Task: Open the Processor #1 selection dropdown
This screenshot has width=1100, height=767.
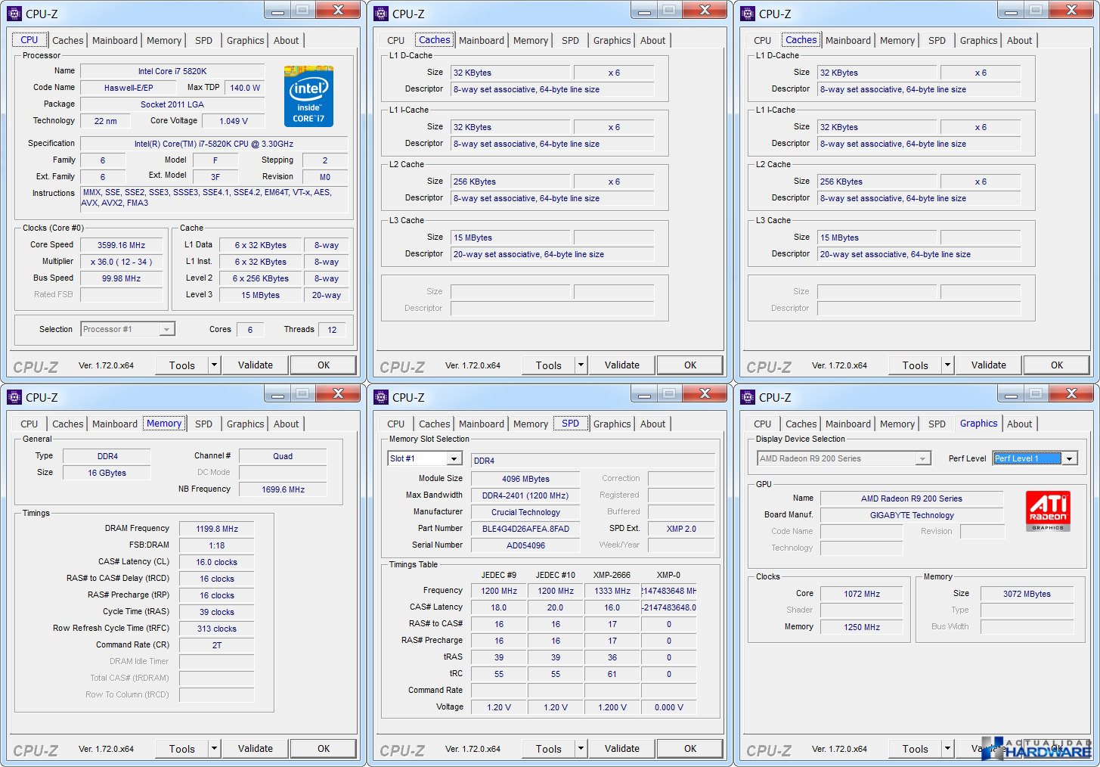Action: click(x=166, y=330)
